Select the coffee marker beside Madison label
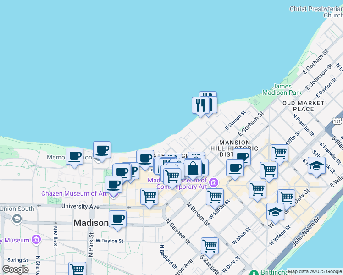The height and width of the screenshot is (275, 343). [x=117, y=219]
